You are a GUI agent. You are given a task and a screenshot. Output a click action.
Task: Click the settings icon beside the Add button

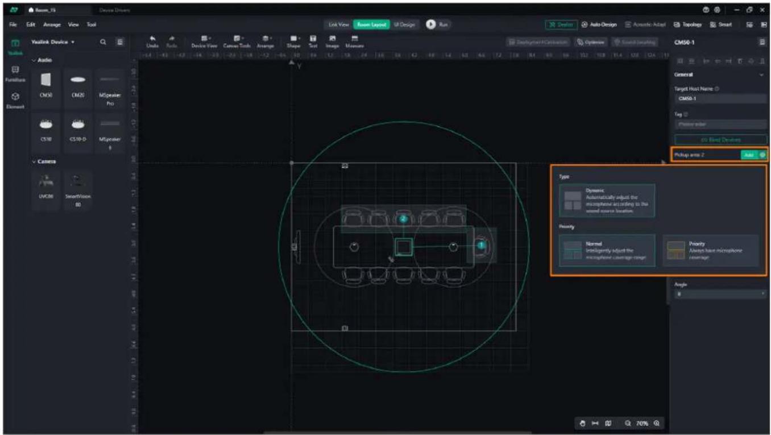click(762, 155)
